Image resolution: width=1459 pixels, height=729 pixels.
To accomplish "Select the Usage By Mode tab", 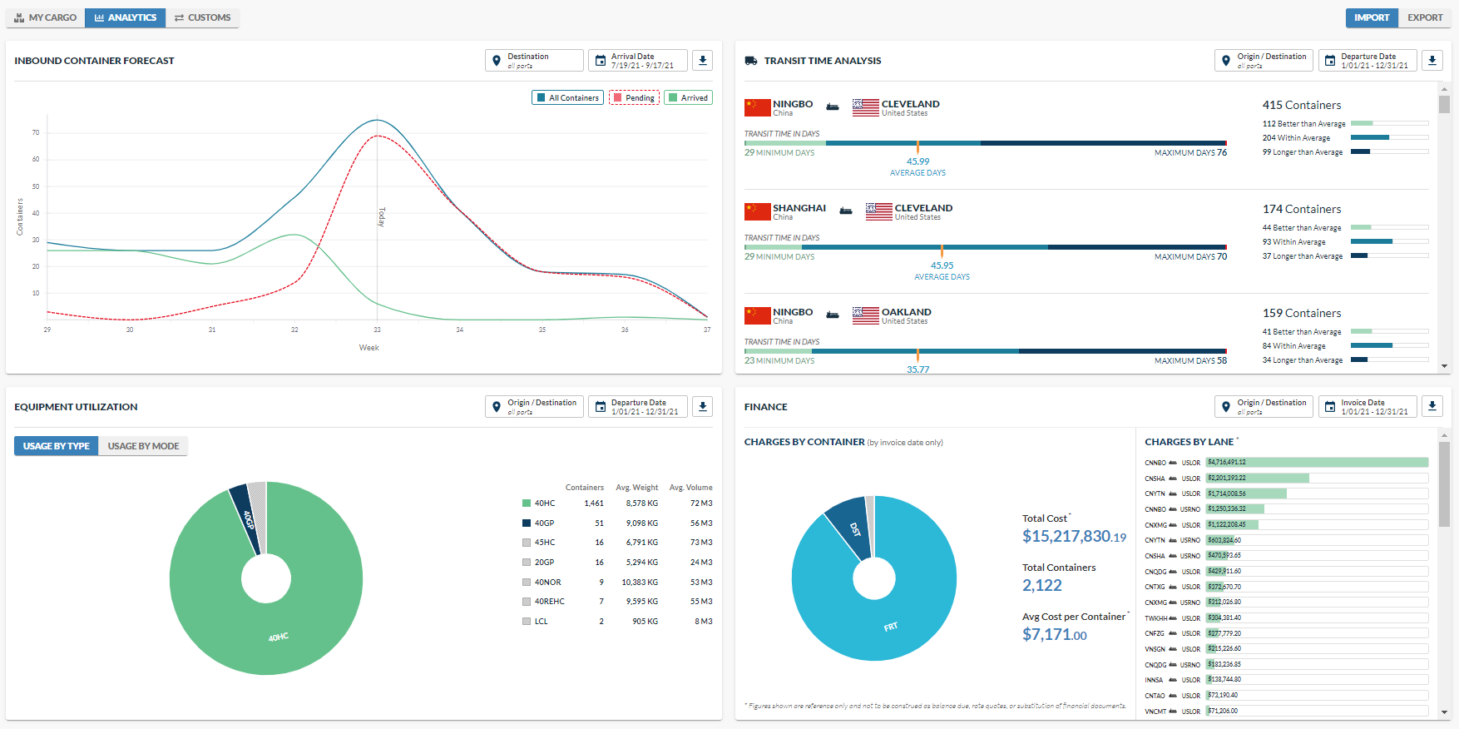I will [x=143, y=446].
